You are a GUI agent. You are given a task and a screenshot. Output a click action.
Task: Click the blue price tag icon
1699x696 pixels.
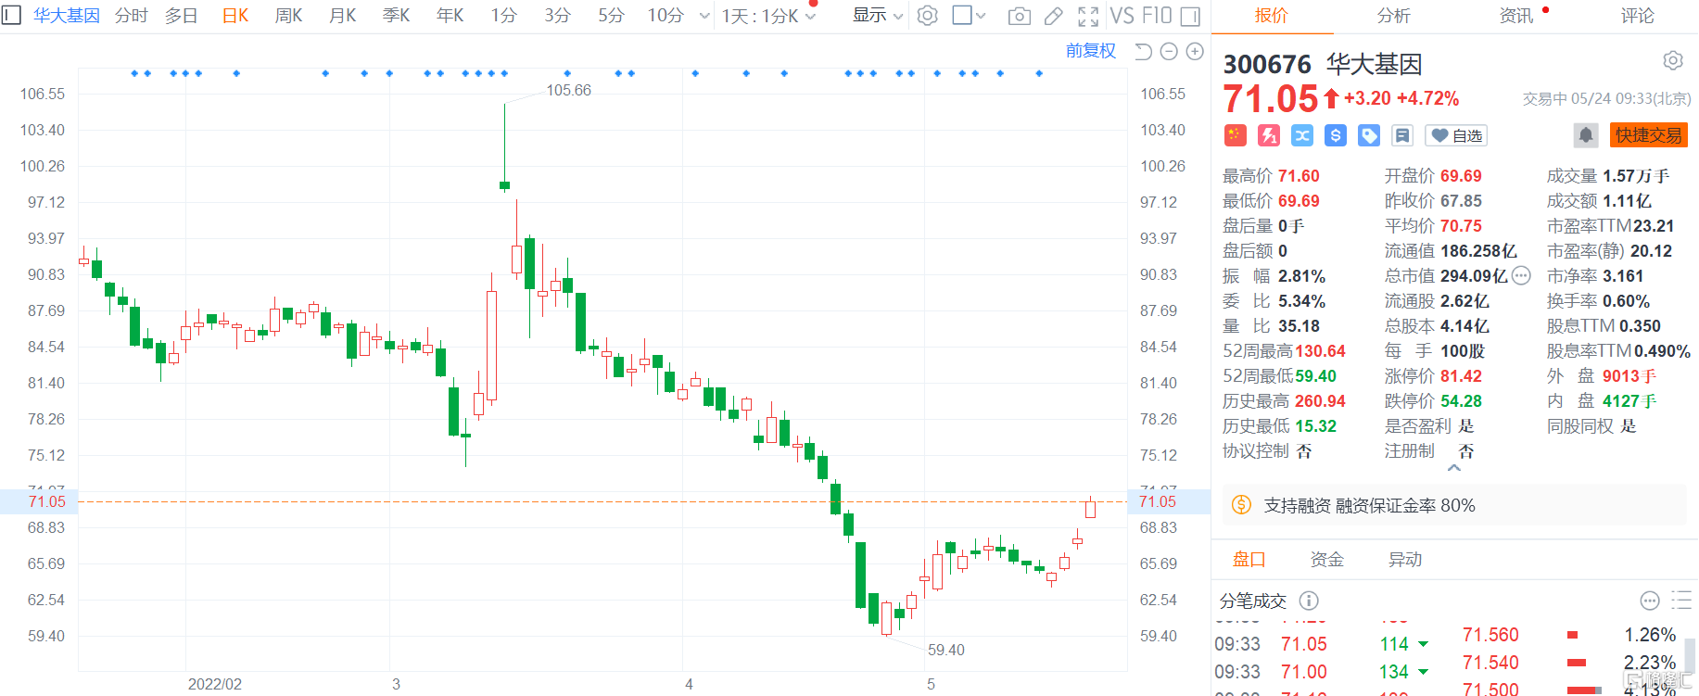point(1368,135)
